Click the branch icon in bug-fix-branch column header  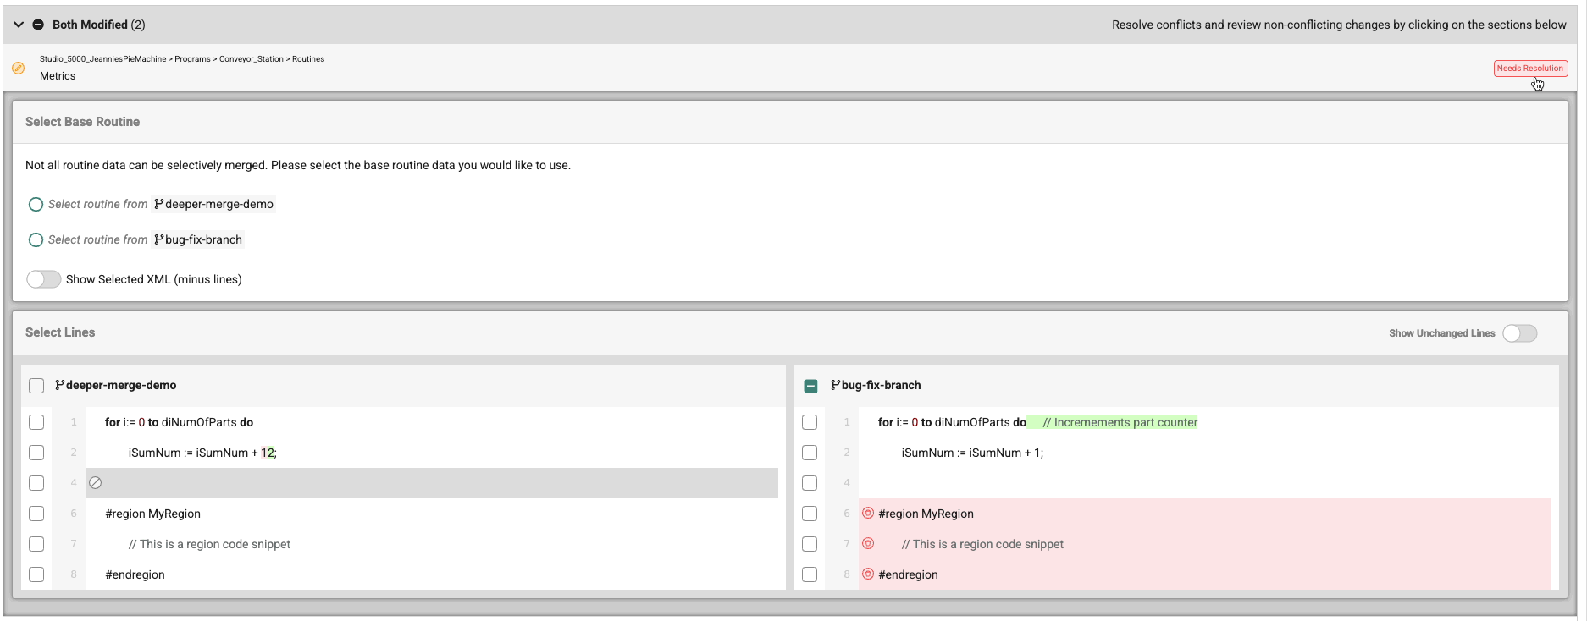click(x=836, y=385)
